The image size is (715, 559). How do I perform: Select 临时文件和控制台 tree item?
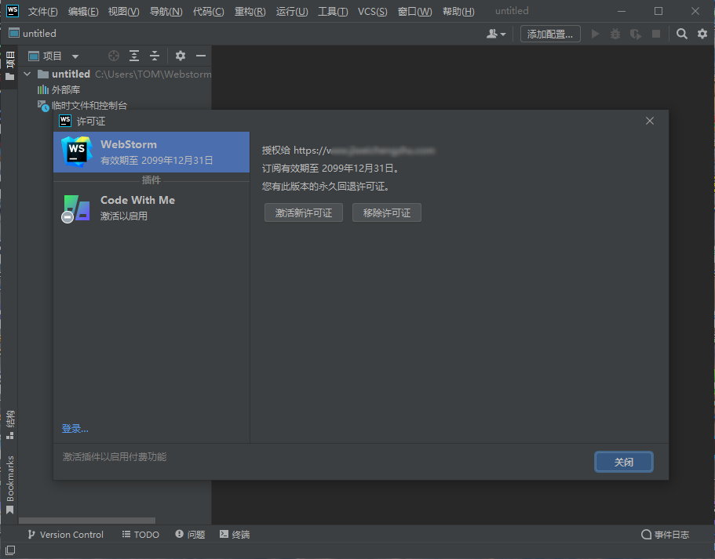click(82, 106)
